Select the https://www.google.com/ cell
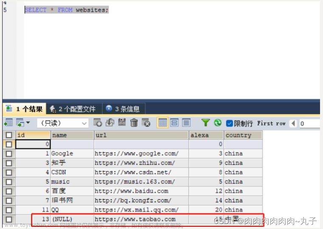 pos(141,154)
